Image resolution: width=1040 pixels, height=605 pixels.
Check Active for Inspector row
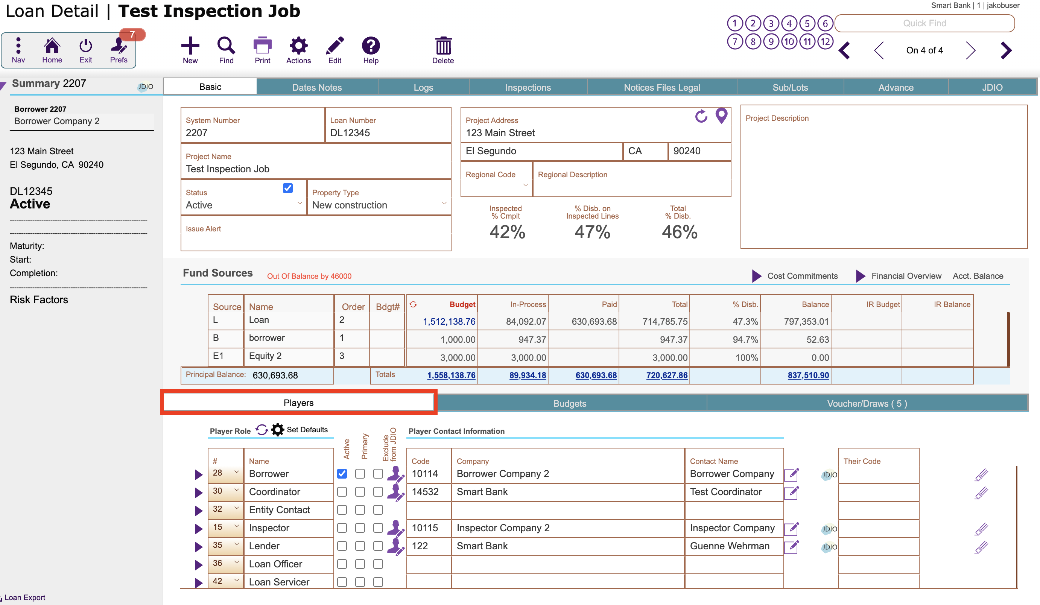[x=342, y=528]
